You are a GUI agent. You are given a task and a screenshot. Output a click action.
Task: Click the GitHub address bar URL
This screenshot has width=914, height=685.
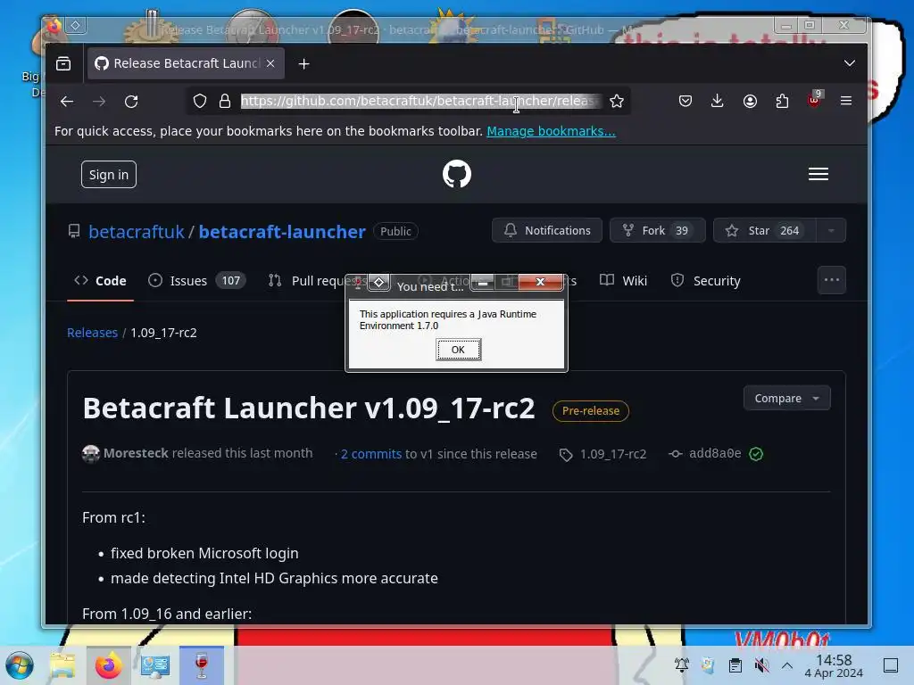[420, 102]
